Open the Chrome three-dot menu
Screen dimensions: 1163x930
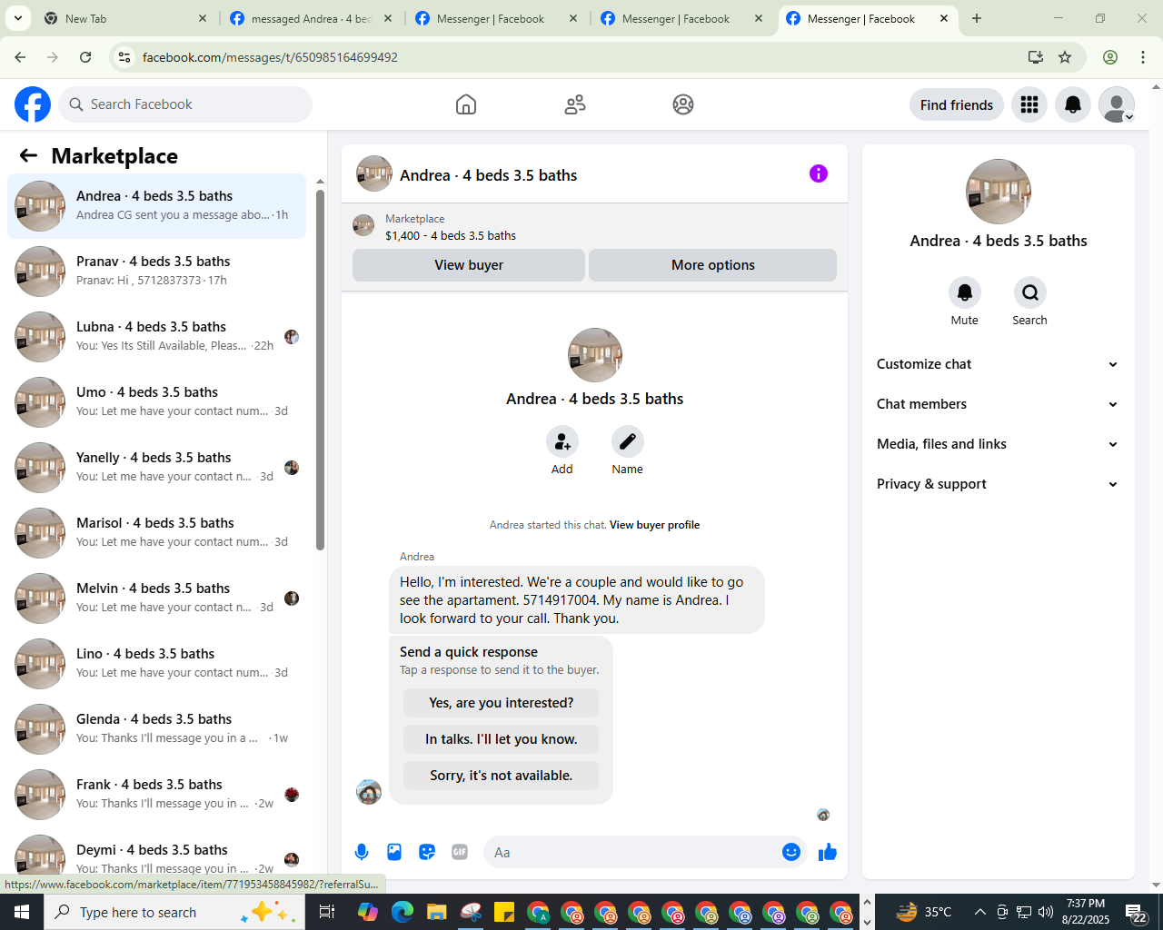click(x=1143, y=57)
